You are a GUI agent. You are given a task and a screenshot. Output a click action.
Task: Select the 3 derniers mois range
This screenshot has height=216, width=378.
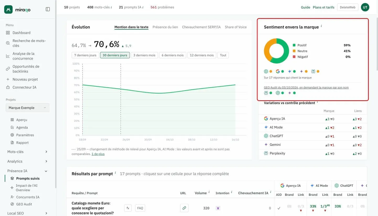[x=144, y=55]
